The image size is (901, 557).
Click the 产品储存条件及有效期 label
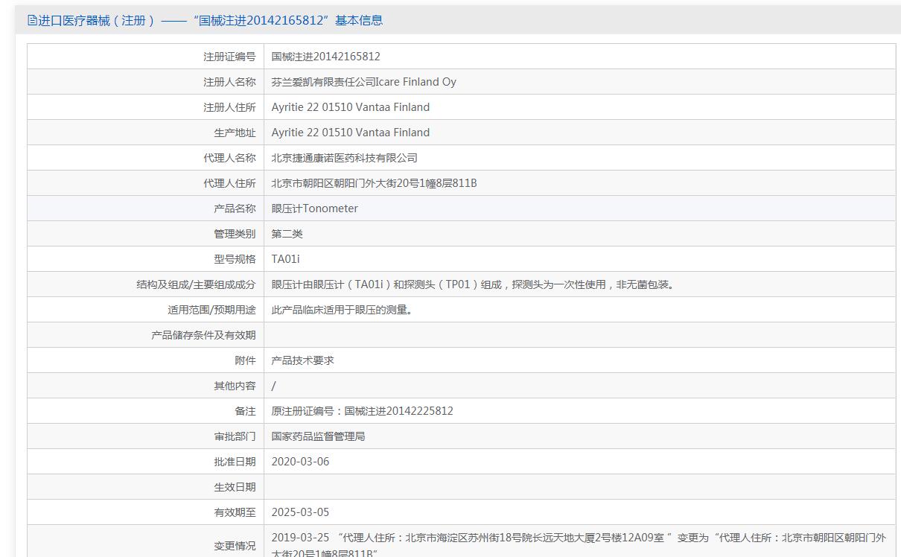[x=203, y=335]
